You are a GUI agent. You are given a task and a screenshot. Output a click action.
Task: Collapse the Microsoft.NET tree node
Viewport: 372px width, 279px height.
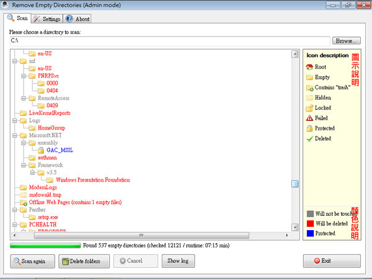15,135
